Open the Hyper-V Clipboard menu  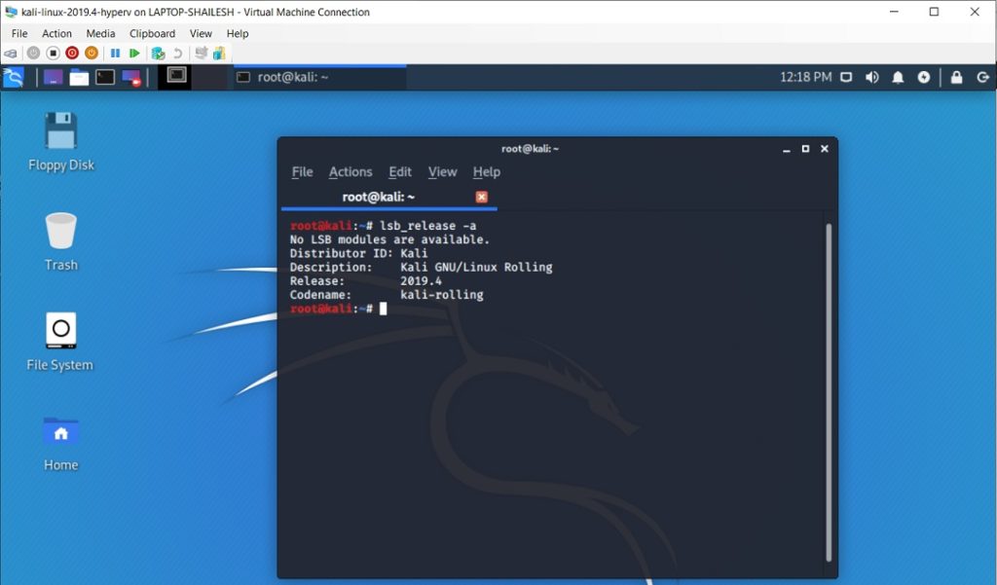[152, 34]
